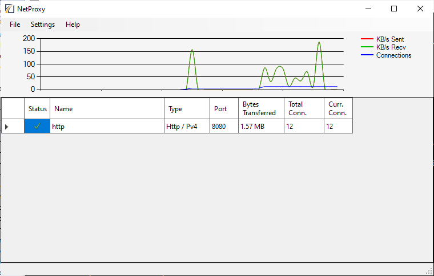The width and height of the screenshot is (434, 276).
Task: Click the resize grip in status bar corner
Action: [x=429, y=271]
